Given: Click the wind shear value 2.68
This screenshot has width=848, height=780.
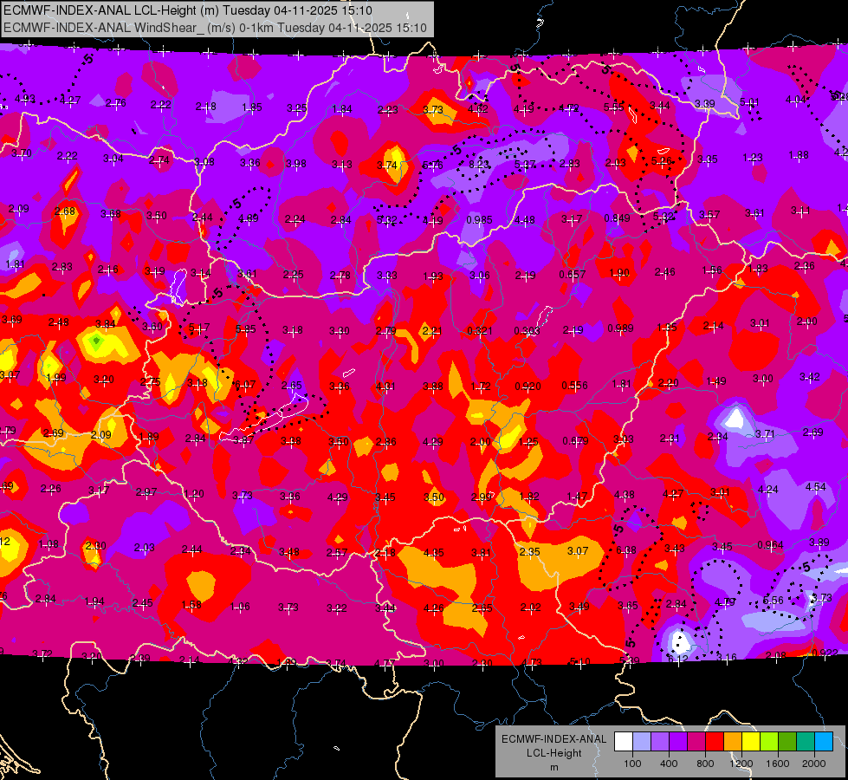Looking at the screenshot, I should pos(65,211).
